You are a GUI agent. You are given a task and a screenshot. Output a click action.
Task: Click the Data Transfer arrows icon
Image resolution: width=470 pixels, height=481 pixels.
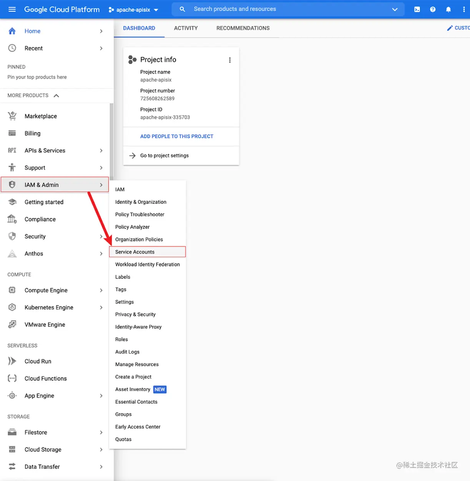(12, 466)
